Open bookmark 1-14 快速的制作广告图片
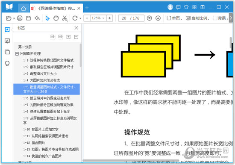 point(42,156)
